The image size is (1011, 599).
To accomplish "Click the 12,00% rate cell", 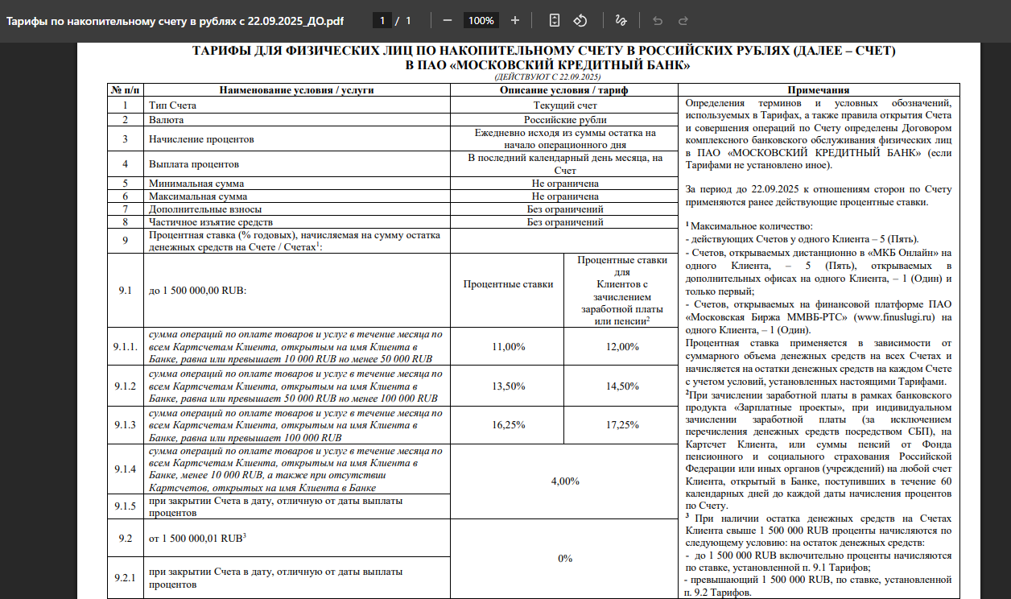I will [621, 347].
